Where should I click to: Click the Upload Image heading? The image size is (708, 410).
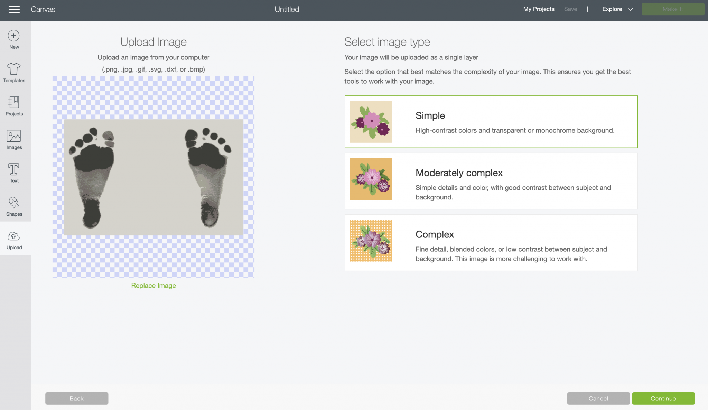pos(153,42)
